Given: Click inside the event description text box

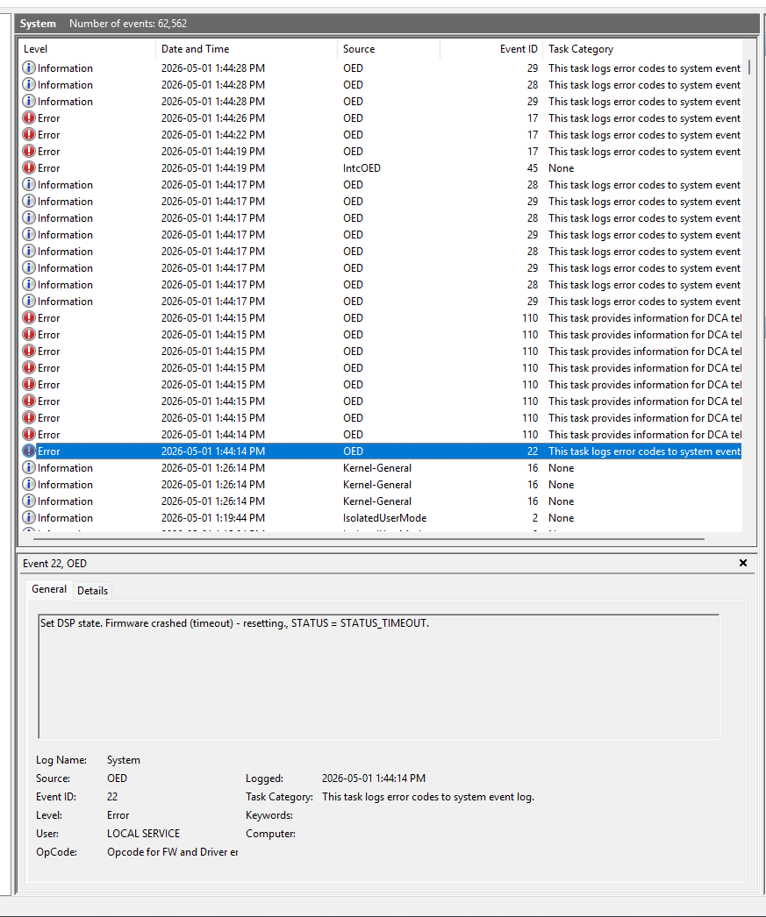Looking at the screenshot, I should pos(378,677).
